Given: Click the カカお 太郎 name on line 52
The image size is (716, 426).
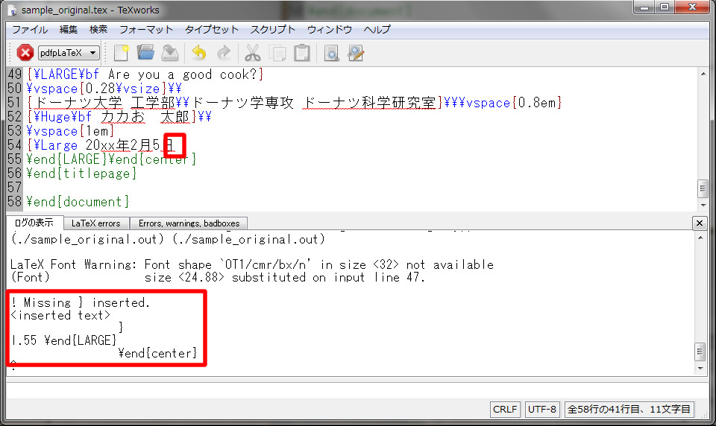Looking at the screenshot, I should coord(145,117).
